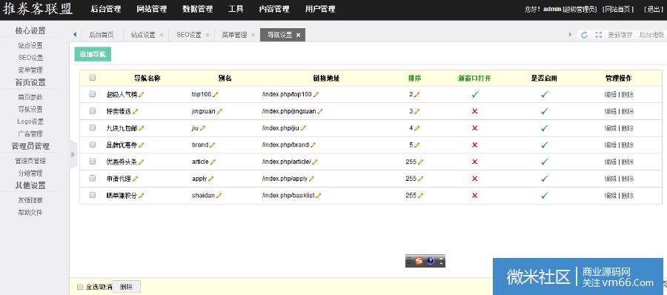Sort table by 排序 column header
This screenshot has width=667, height=295.
415,79
